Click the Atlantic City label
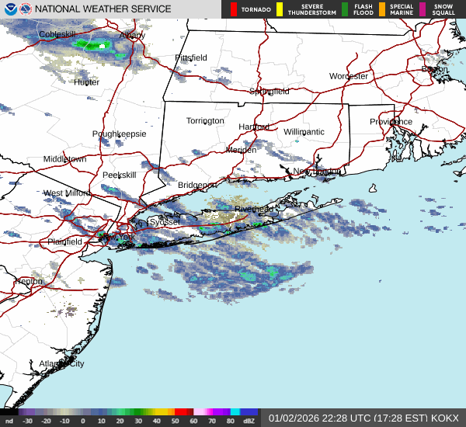 pyautogui.click(x=61, y=363)
